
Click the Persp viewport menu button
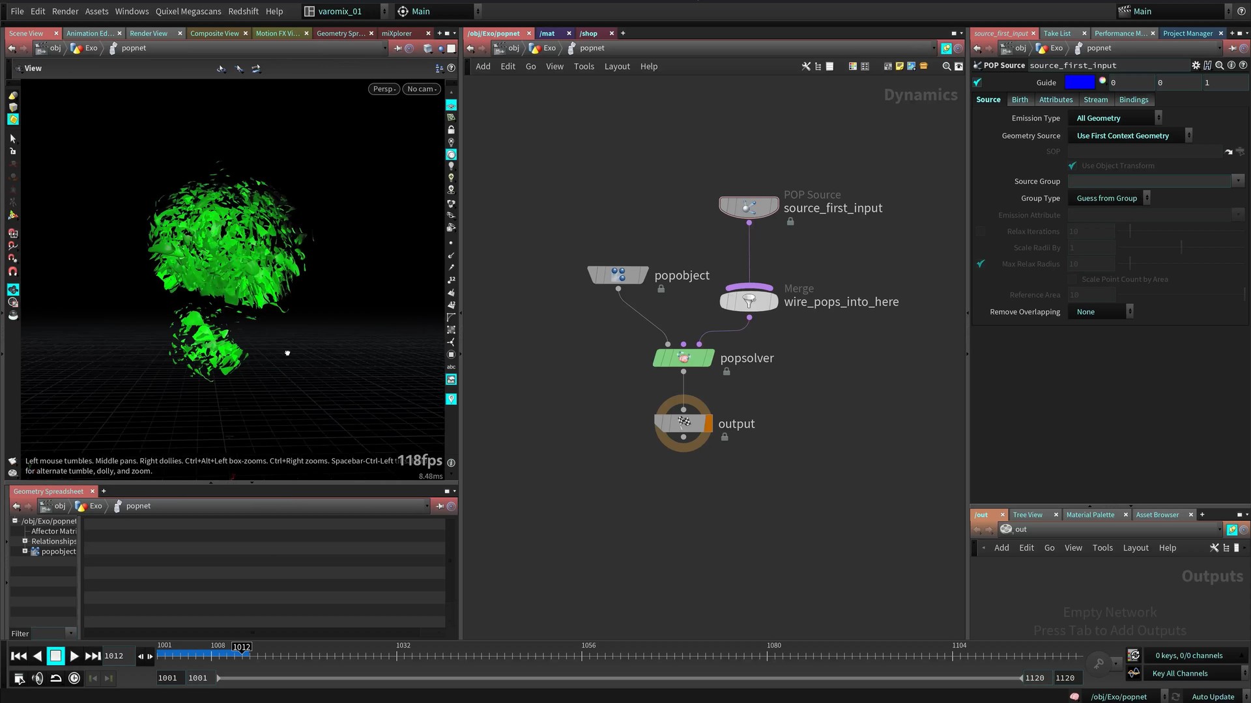pos(384,89)
